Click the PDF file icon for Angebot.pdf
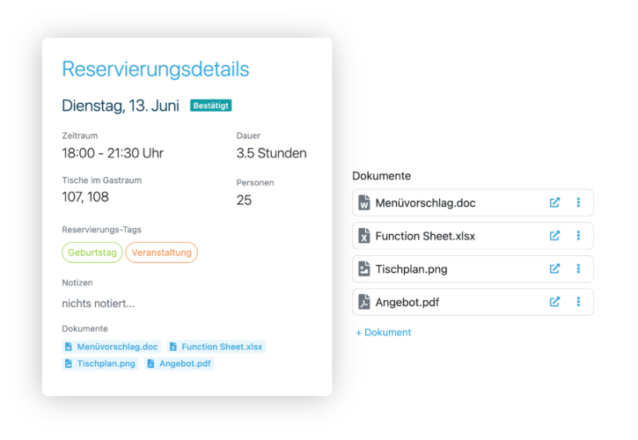This screenshot has width=638, height=440. 364,302
